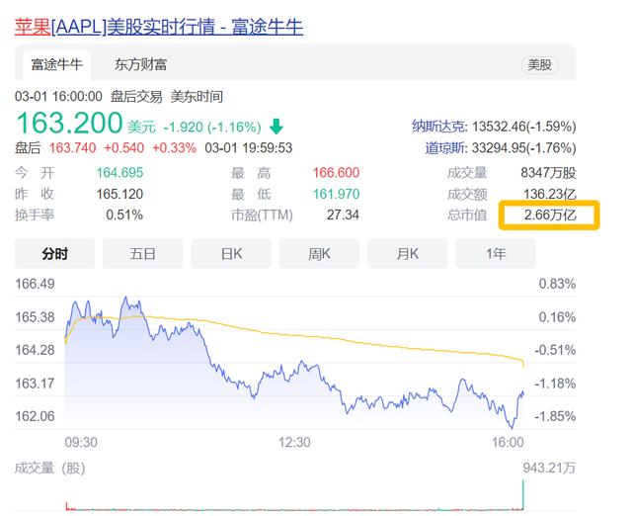Click the 市盈(TTM) value 27.34
Screen dimensions: 632x516
point(343,215)
